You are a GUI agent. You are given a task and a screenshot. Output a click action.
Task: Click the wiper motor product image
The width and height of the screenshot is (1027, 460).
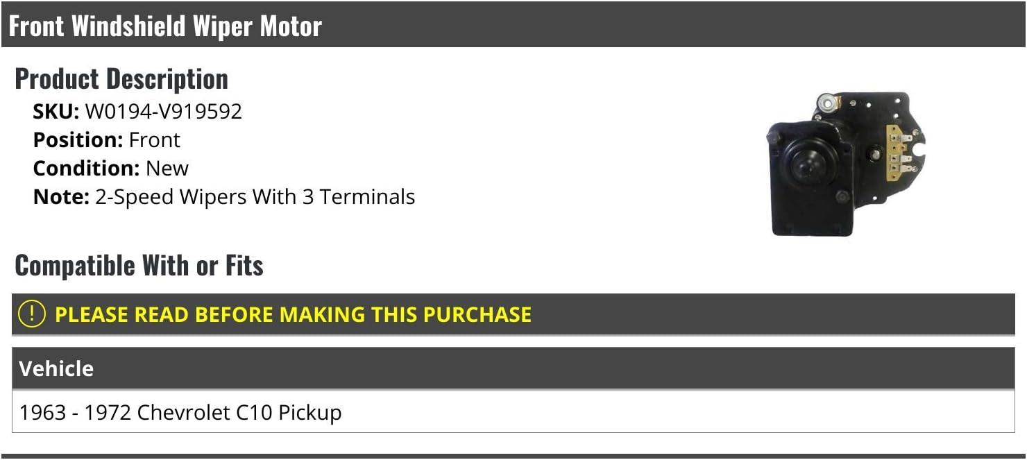coord(845,165)
